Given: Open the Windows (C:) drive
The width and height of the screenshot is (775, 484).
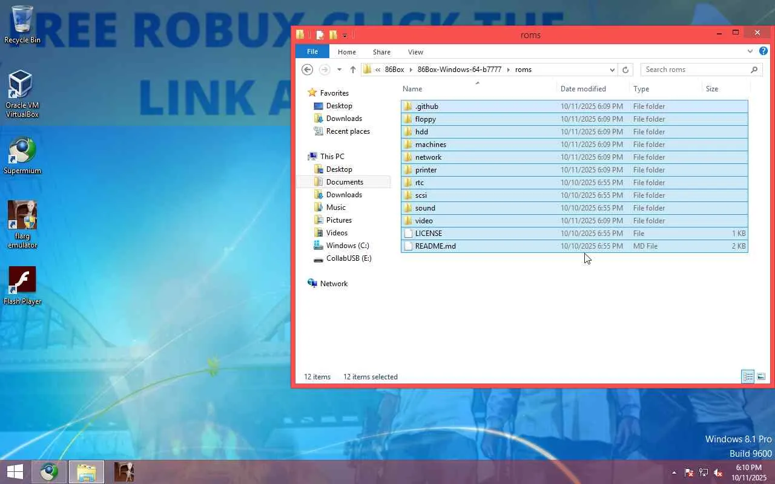Looking at the screenshot, I should (347, 246).
